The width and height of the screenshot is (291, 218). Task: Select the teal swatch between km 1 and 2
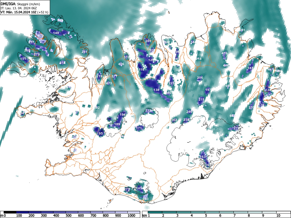(x=155, y=212)
